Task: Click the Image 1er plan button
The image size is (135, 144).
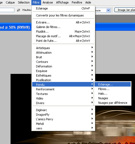Action: tap(125, 10)
